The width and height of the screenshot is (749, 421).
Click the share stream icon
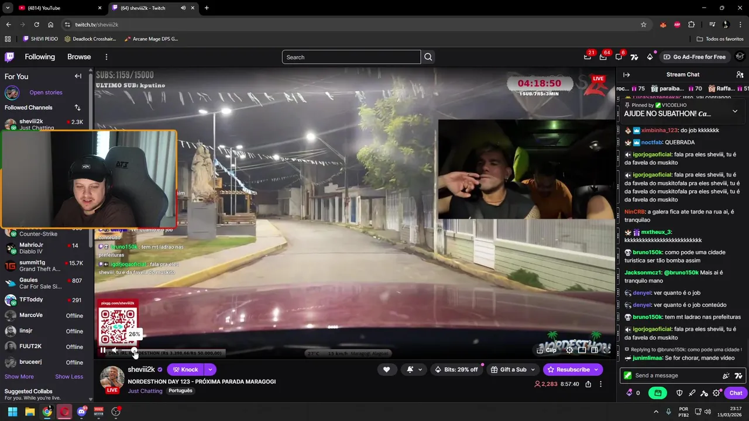point(588,384)
